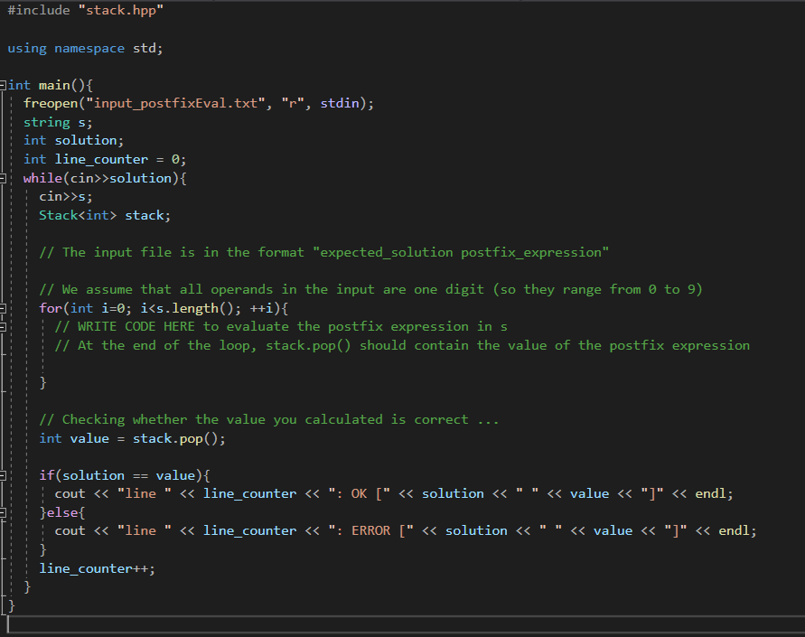Click the 'freopen' function call
805x637 pixels.
[51, 103]
